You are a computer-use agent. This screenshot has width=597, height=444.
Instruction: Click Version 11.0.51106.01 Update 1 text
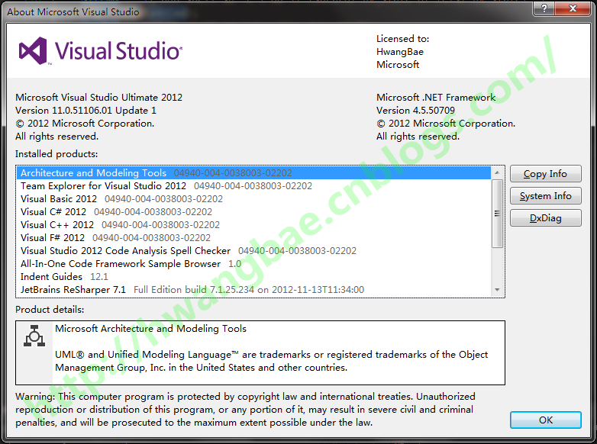86,111
